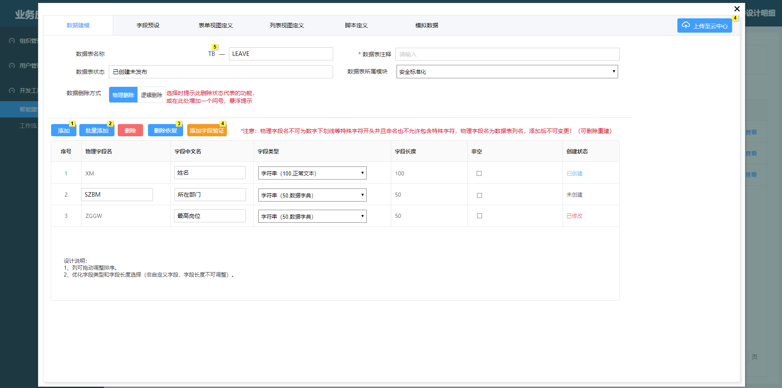Select the 逻辑删除 delete mode
The width and height of the screenshot is (782, 388).
coord(152,95)
